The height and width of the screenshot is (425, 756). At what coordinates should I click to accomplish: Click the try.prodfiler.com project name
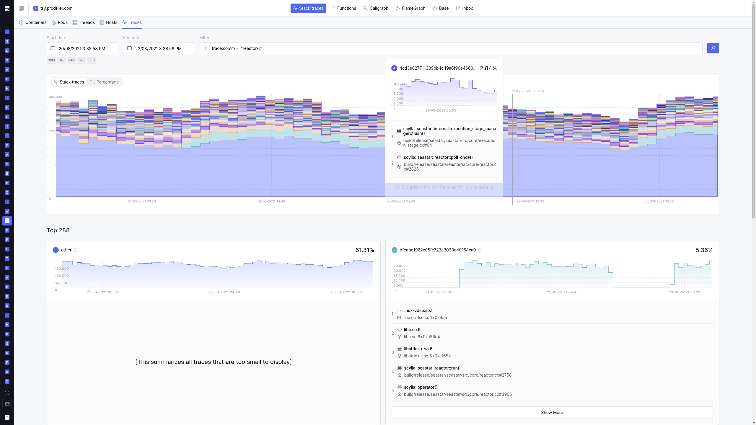[x=56, y=8]
